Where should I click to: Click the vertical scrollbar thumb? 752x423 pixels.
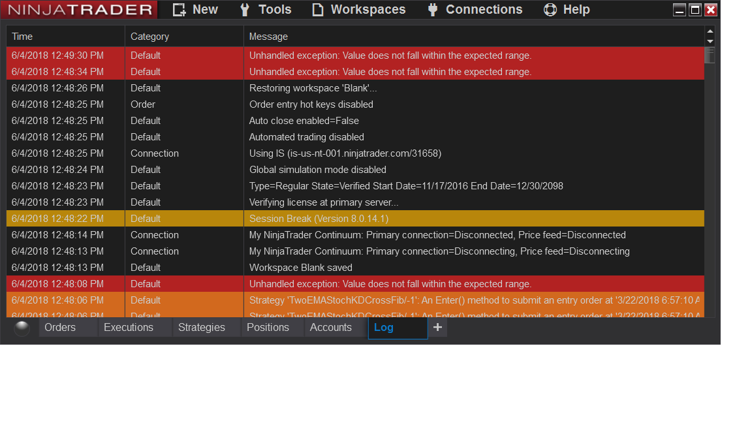point(710,55)
